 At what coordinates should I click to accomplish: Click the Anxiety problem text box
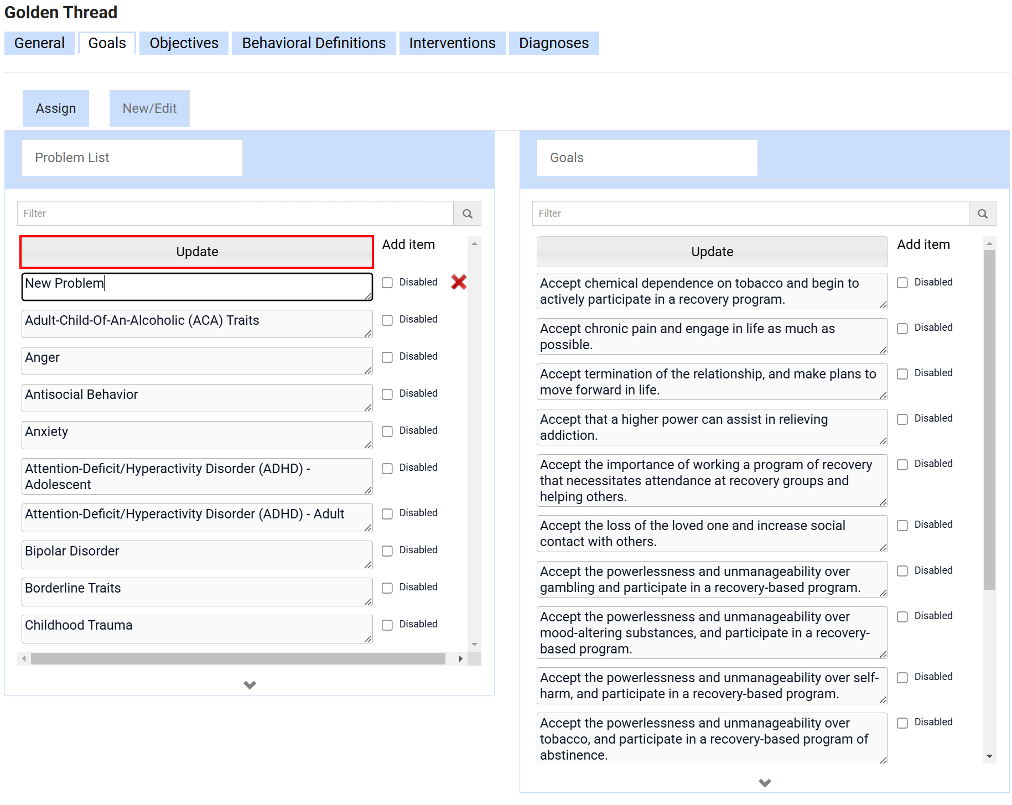196,435
